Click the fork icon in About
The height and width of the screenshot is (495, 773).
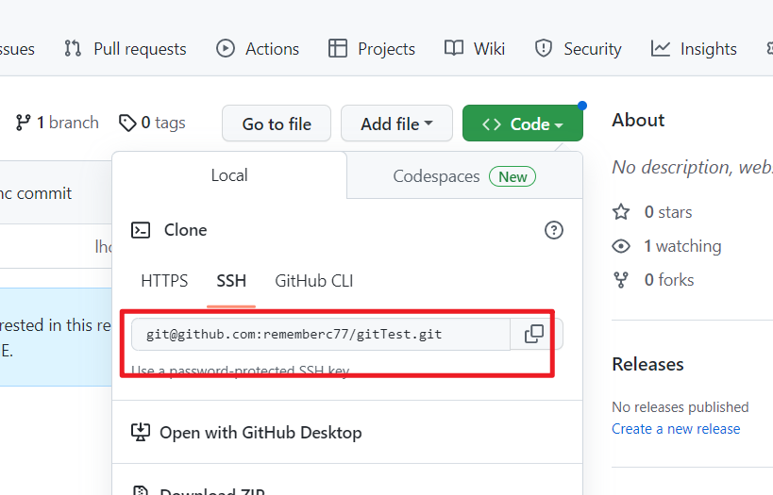(621, 280)
